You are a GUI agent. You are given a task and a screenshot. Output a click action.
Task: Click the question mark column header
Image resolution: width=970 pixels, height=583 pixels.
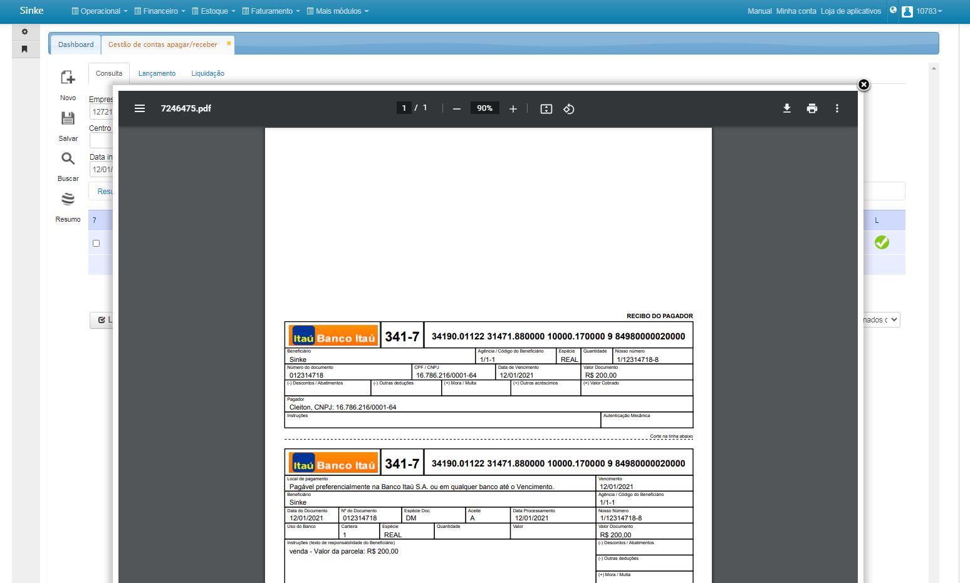pos(95,220)
